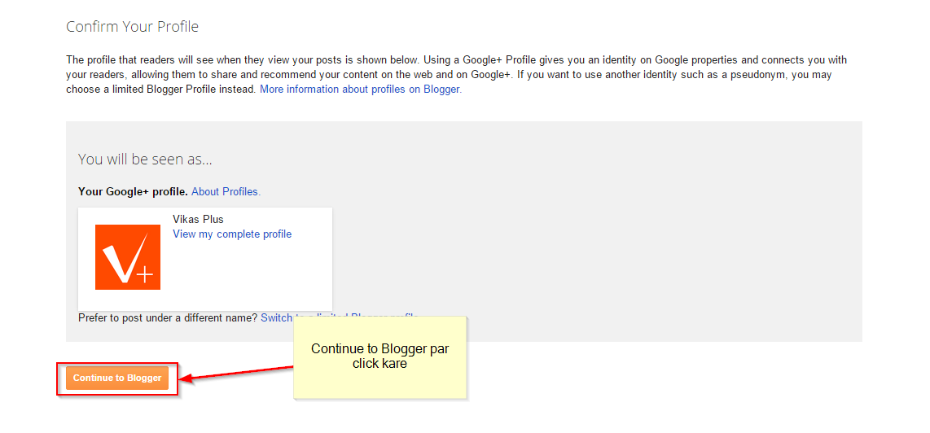This screenshot has height=433, width=930.
Task: Open More information about profiles on Blogger link
Action: [x=361, y=90]
